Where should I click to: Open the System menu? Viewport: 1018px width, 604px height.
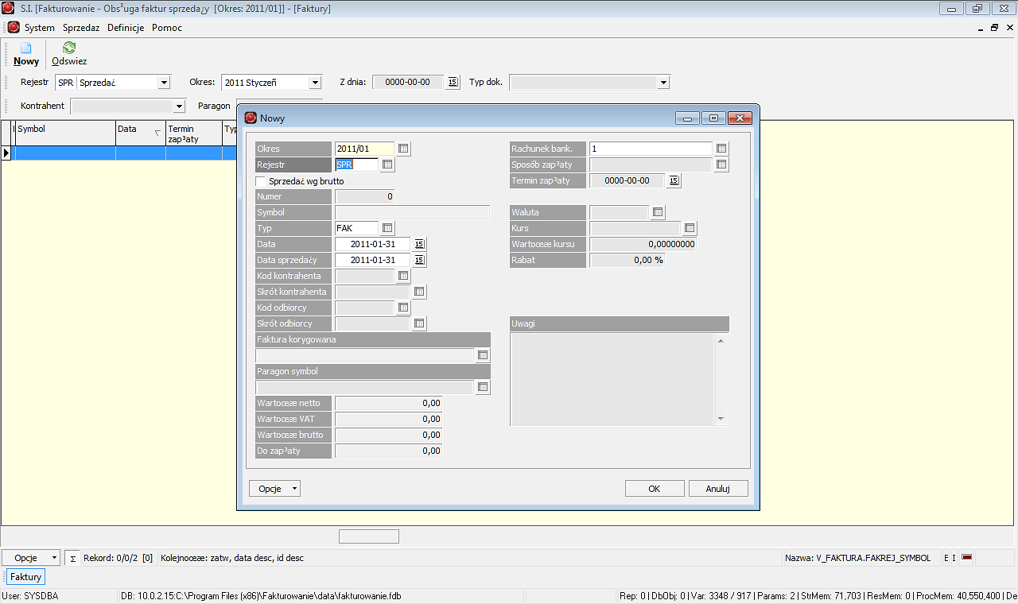[40, 28]
